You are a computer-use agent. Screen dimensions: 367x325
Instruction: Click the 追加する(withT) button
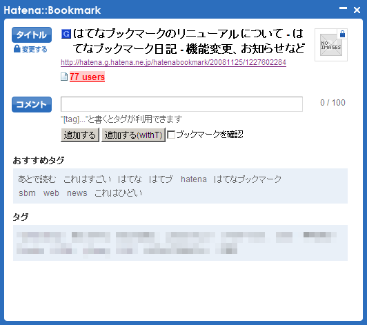pyautogui.click(x=133, y=135)
